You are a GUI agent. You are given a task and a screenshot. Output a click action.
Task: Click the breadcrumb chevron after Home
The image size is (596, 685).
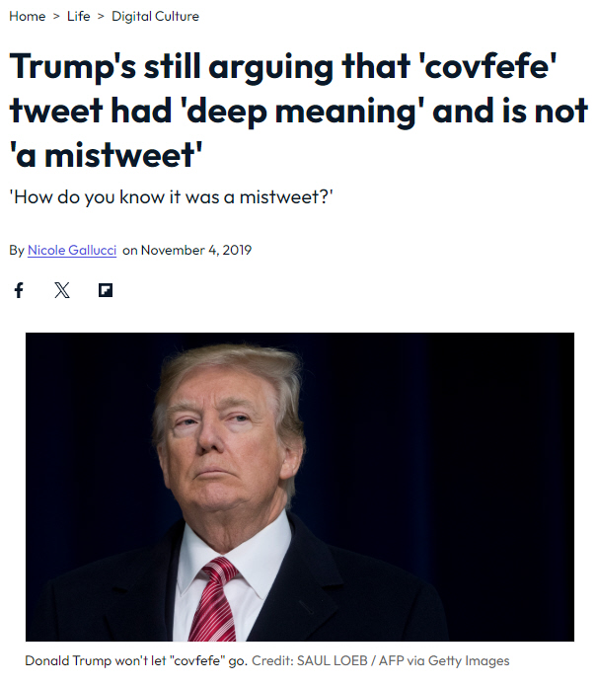tap(56, 16)
